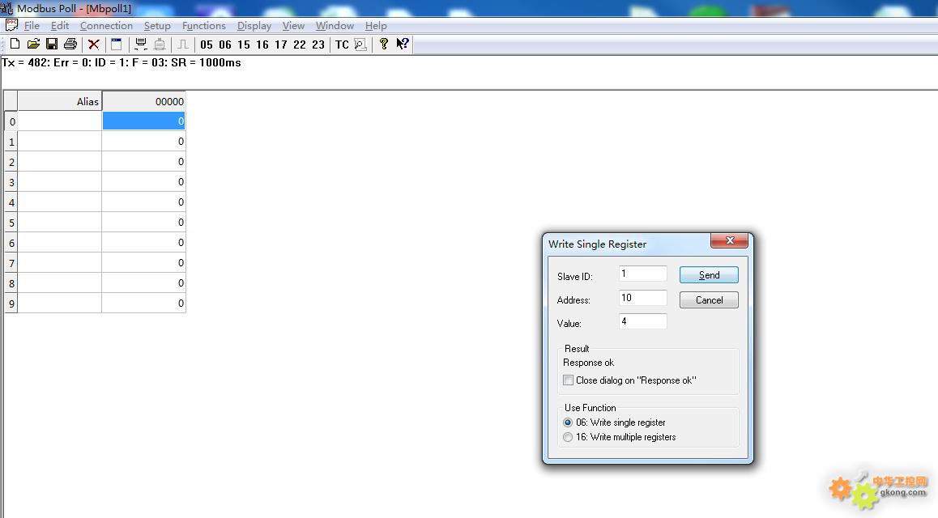938x518 pixels.
Task: Click the Alias column header
Action: pyautogui.click(x=60, y=101)
